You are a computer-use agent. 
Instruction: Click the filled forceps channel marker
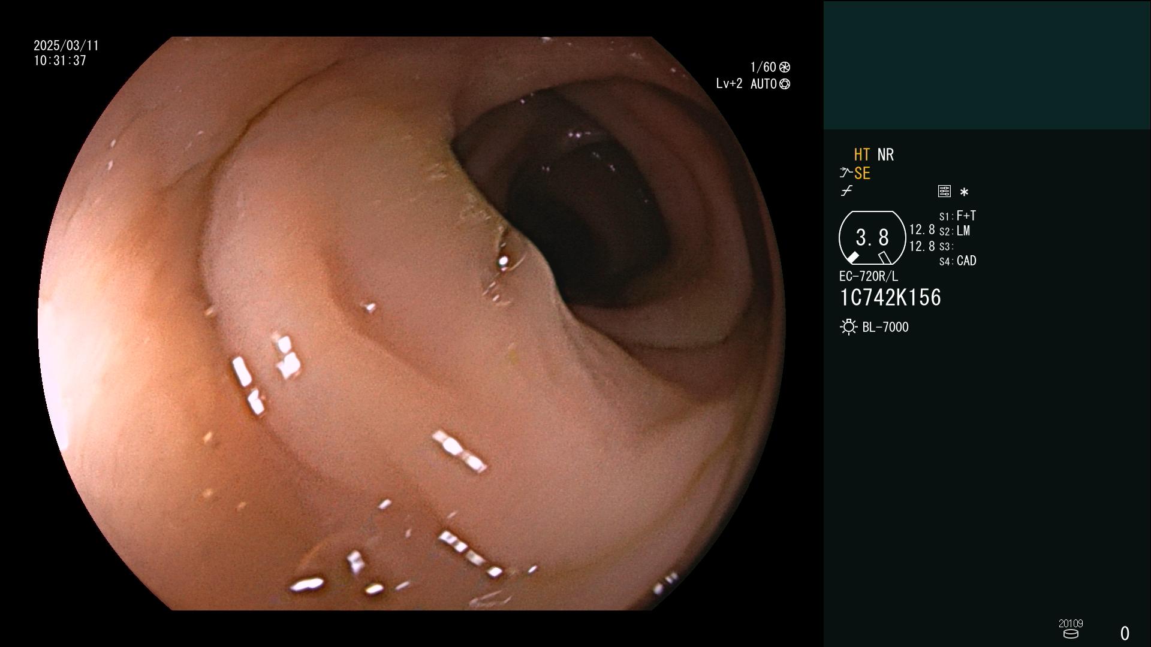coord(853,257)
